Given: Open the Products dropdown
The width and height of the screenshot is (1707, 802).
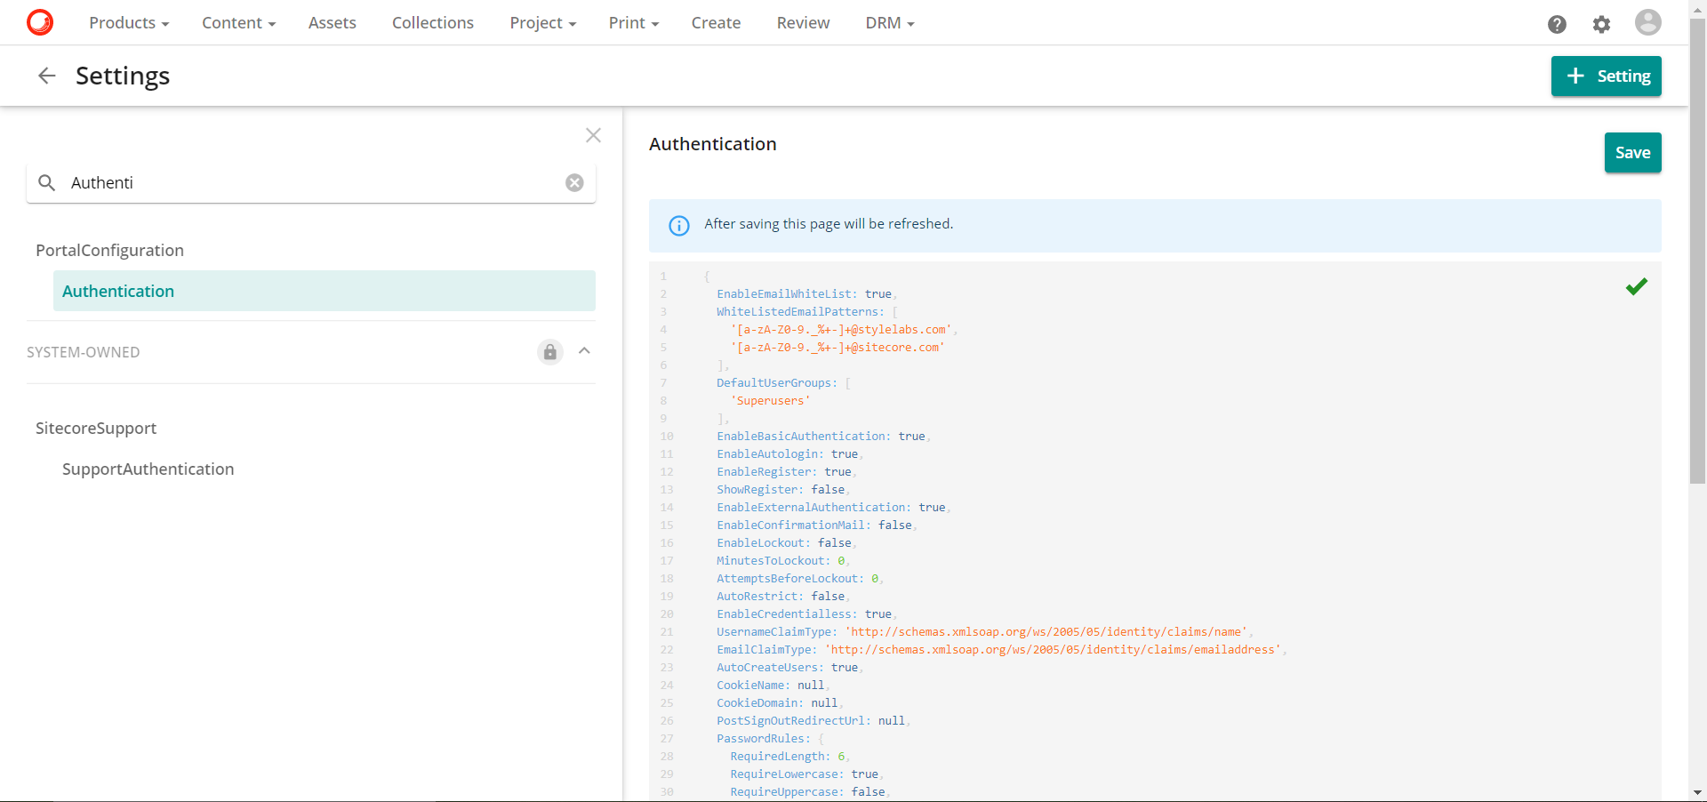Looking at the screenshot, I should coord(129,22).
